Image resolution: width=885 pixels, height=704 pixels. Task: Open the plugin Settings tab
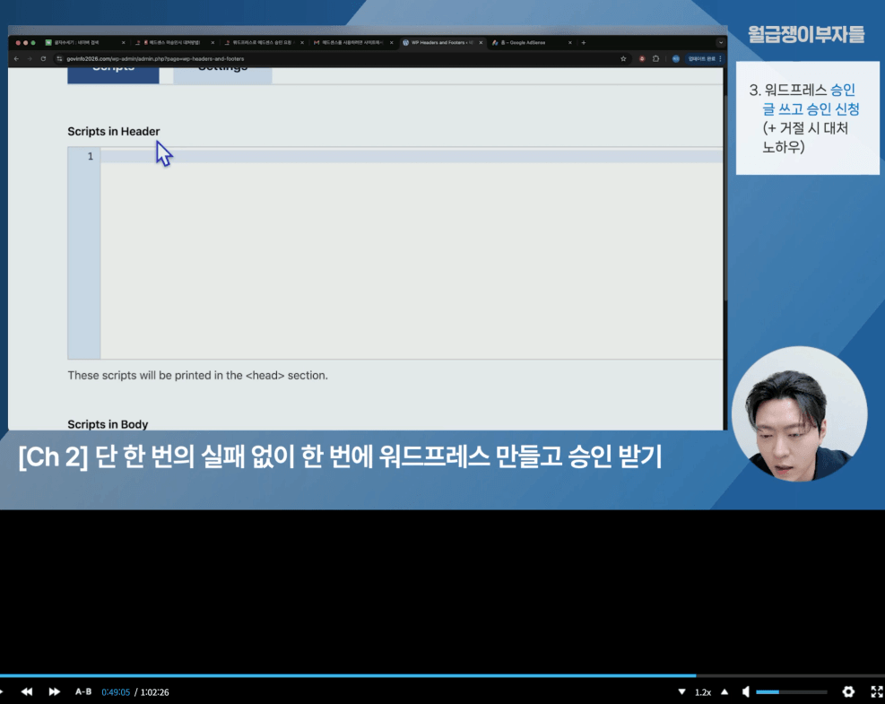point(222,70)
